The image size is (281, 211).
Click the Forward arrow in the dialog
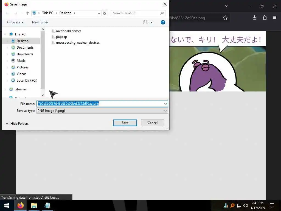[16, 13]
